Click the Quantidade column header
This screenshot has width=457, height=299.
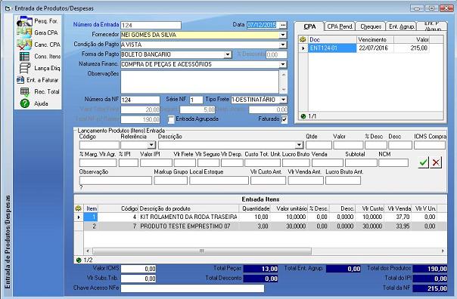pos(255,208)
